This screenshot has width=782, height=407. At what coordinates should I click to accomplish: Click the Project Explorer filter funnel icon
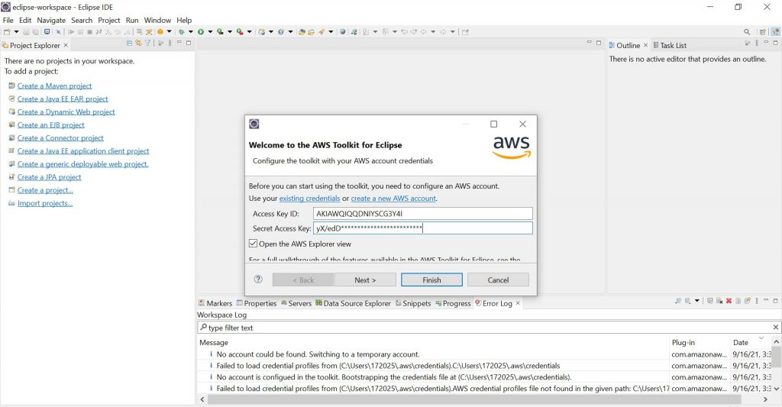147,44
